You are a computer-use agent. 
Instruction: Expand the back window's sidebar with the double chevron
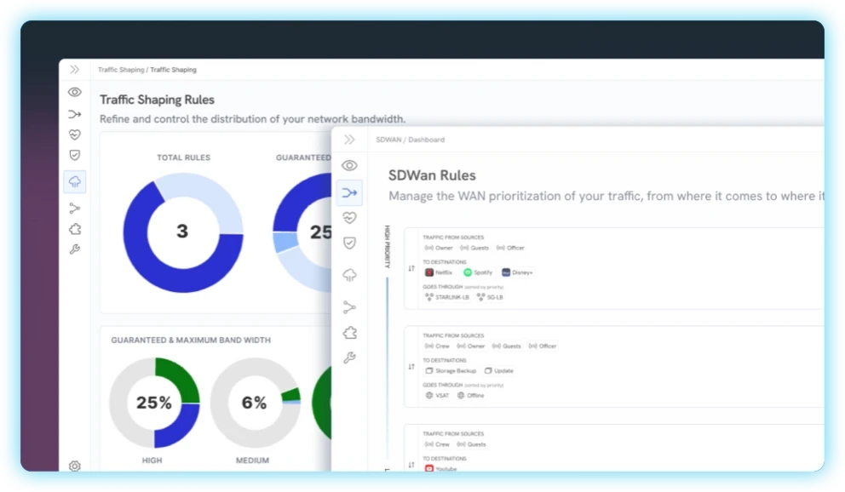[x=74, y=70]
